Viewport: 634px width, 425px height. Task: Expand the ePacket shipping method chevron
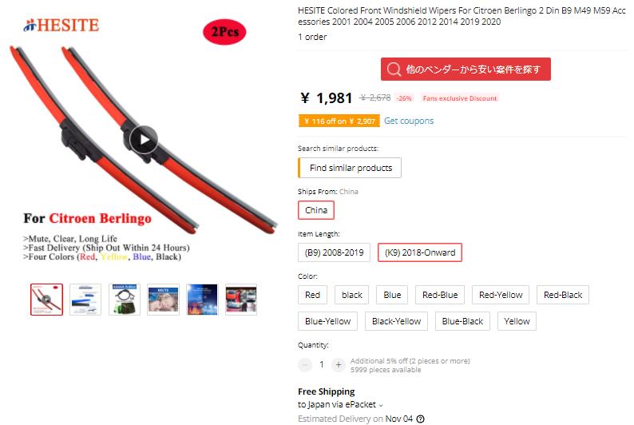(x=381, y=405)
